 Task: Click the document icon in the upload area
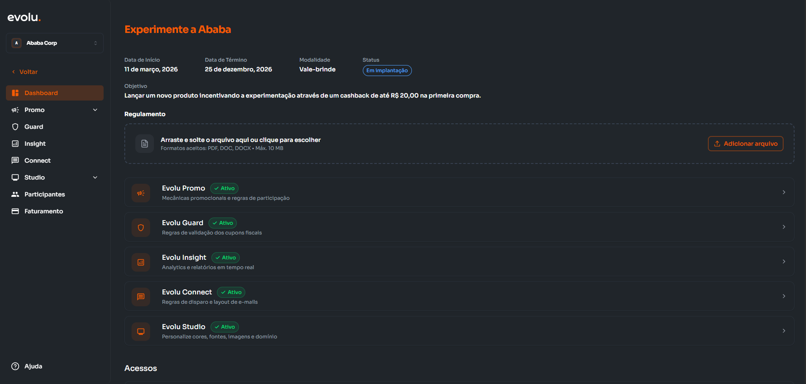145,144
